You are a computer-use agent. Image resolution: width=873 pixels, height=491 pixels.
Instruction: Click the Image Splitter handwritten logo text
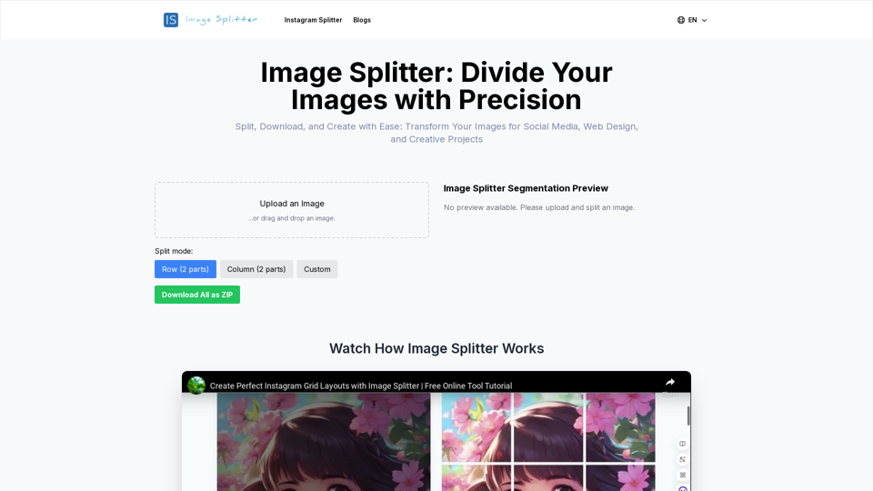pos(221,19)
